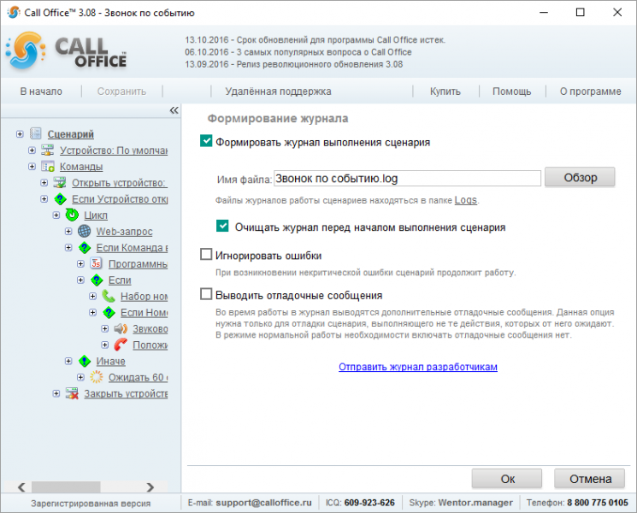This screenshot has height=513, width=637.
Task: Expand the Цикл node
Action: click(56, 215)
